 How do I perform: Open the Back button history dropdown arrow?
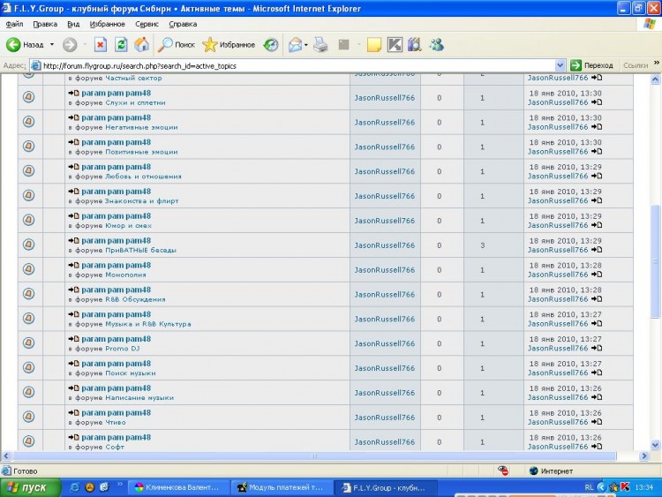point(52,44)
